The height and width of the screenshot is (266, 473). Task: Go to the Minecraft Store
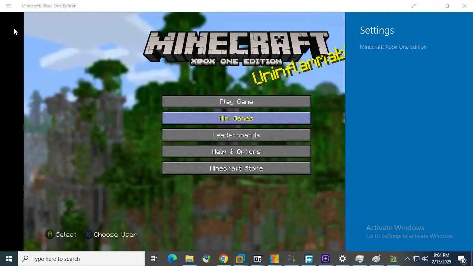point(236,168)
